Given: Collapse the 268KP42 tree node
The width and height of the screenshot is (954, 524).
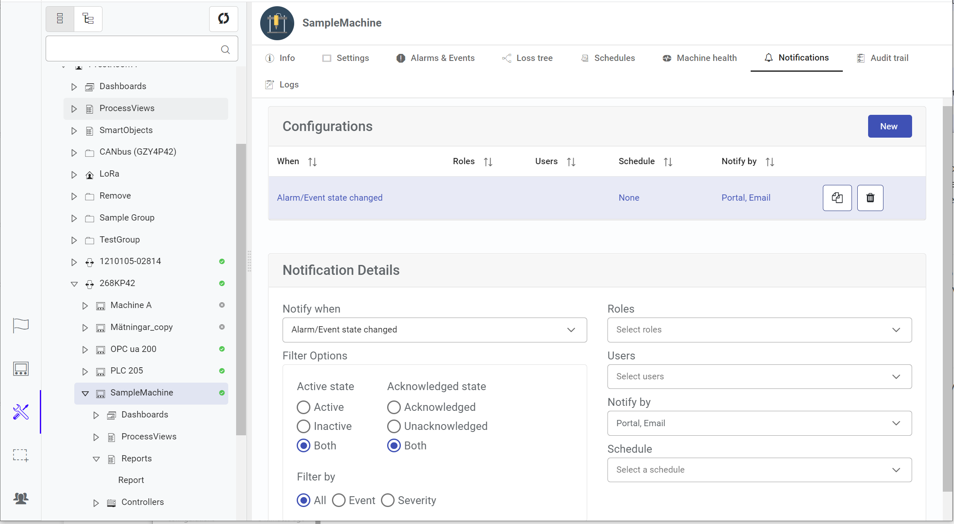Looking at the screenshot, I should [x=74, y=284].
